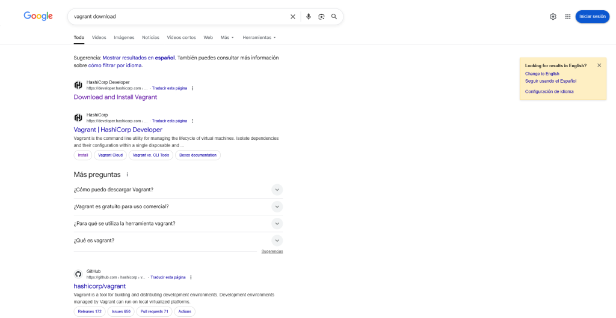Open "Download and Install Vagrant" result

115,97
